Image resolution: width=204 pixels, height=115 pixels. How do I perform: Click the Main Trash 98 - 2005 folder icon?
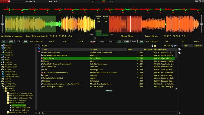click(x=8, y=112)
